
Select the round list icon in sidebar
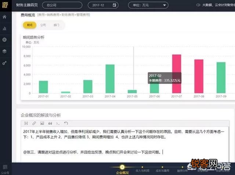[x=4, y=40]
